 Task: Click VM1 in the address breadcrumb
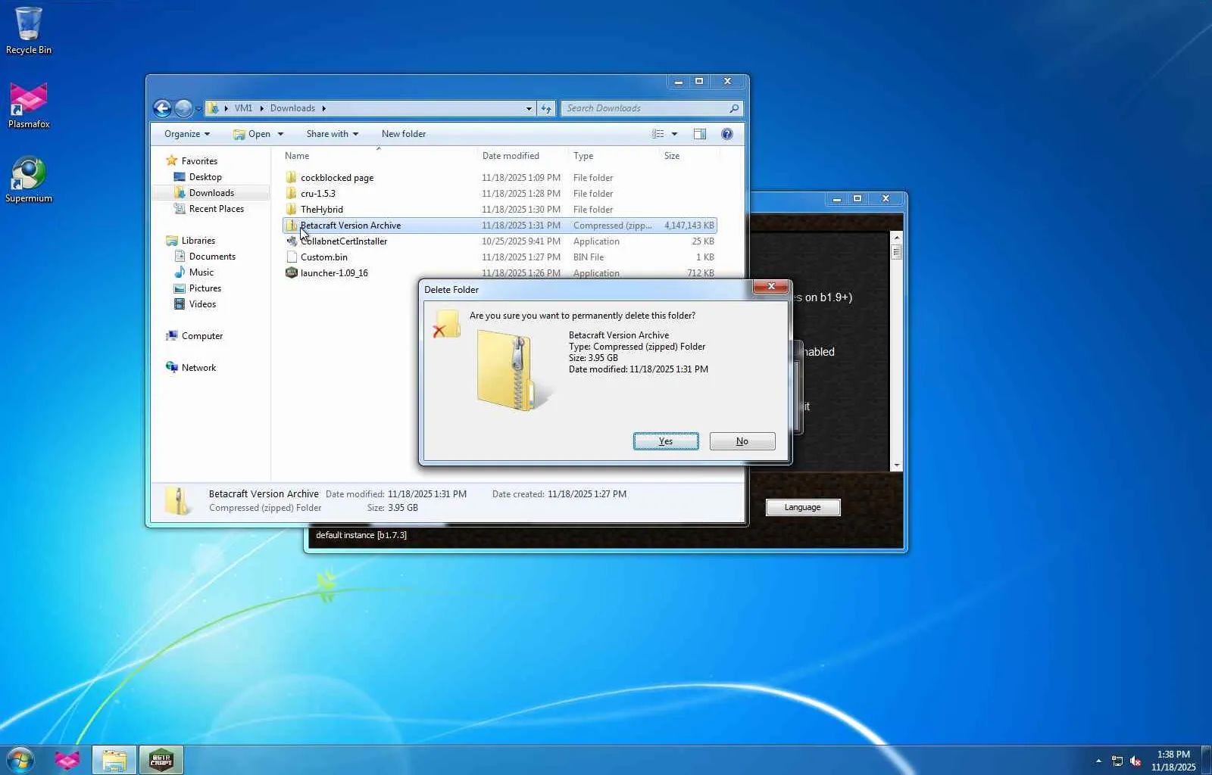(243, 108)
